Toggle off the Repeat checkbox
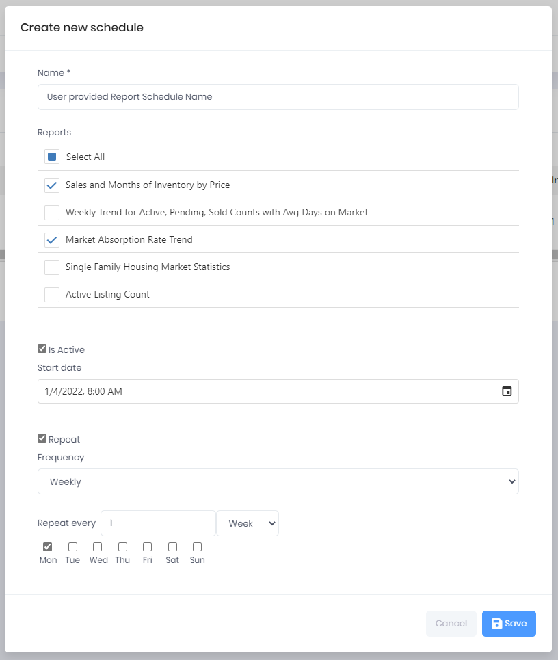Screen dimensions: 558x660 pos(41,438)
